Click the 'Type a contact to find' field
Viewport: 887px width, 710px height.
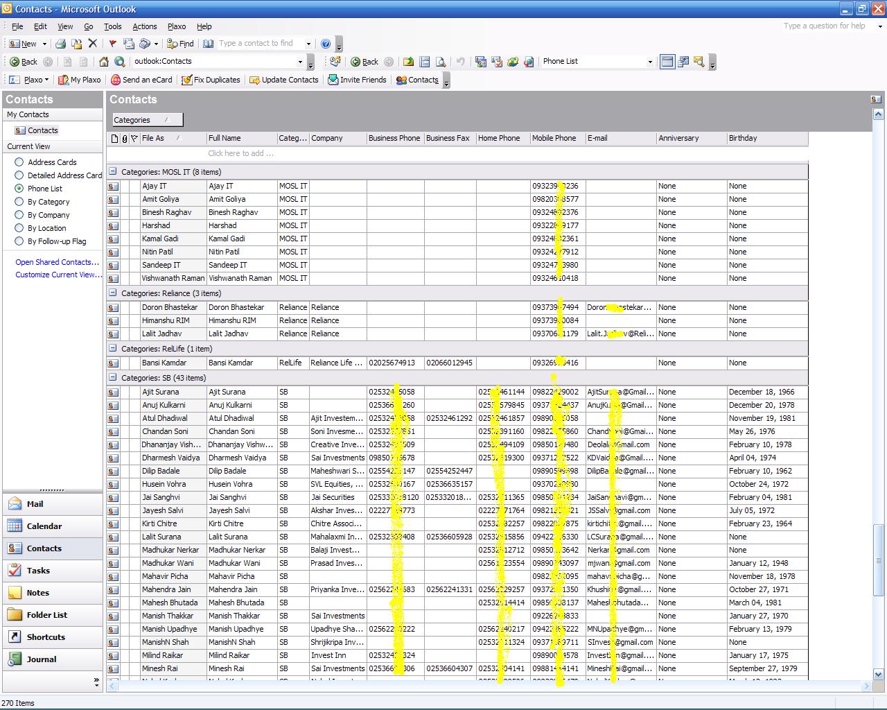pos(260,44)
